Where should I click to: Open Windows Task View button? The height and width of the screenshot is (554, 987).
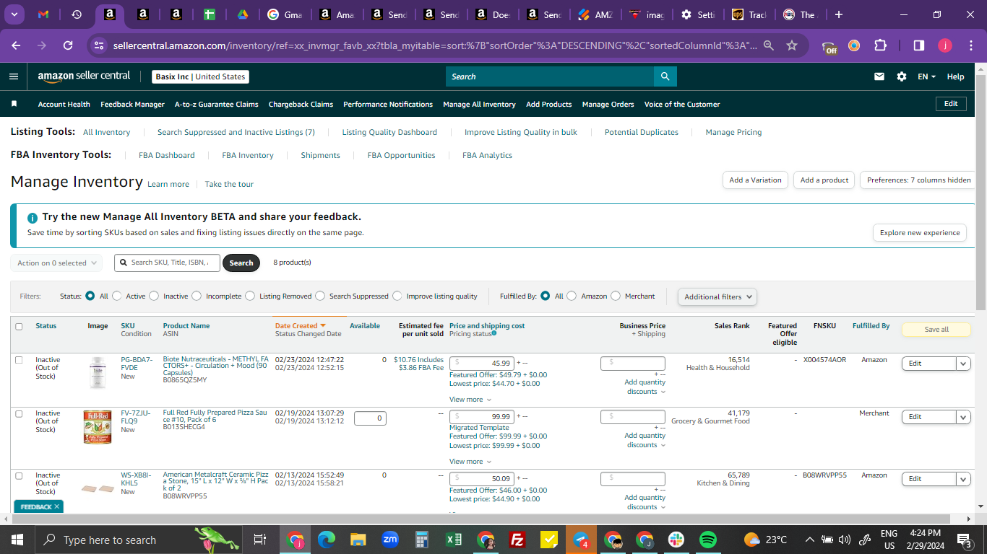coord(260,540)
